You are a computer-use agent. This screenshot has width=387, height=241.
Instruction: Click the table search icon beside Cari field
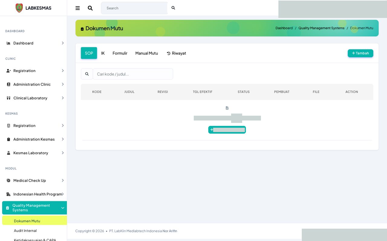click(87, 74)
